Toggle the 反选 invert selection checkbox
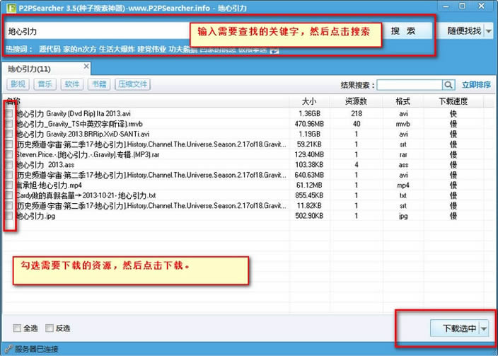498x356 pixels. pyautogui.click(x=50, y=328)
